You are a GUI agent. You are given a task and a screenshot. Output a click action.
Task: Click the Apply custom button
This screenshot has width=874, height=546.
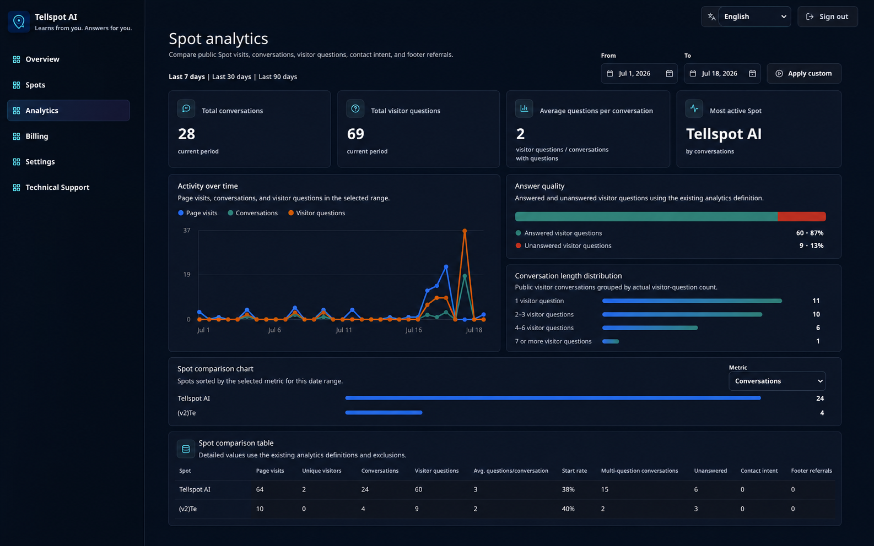(804, 74)
